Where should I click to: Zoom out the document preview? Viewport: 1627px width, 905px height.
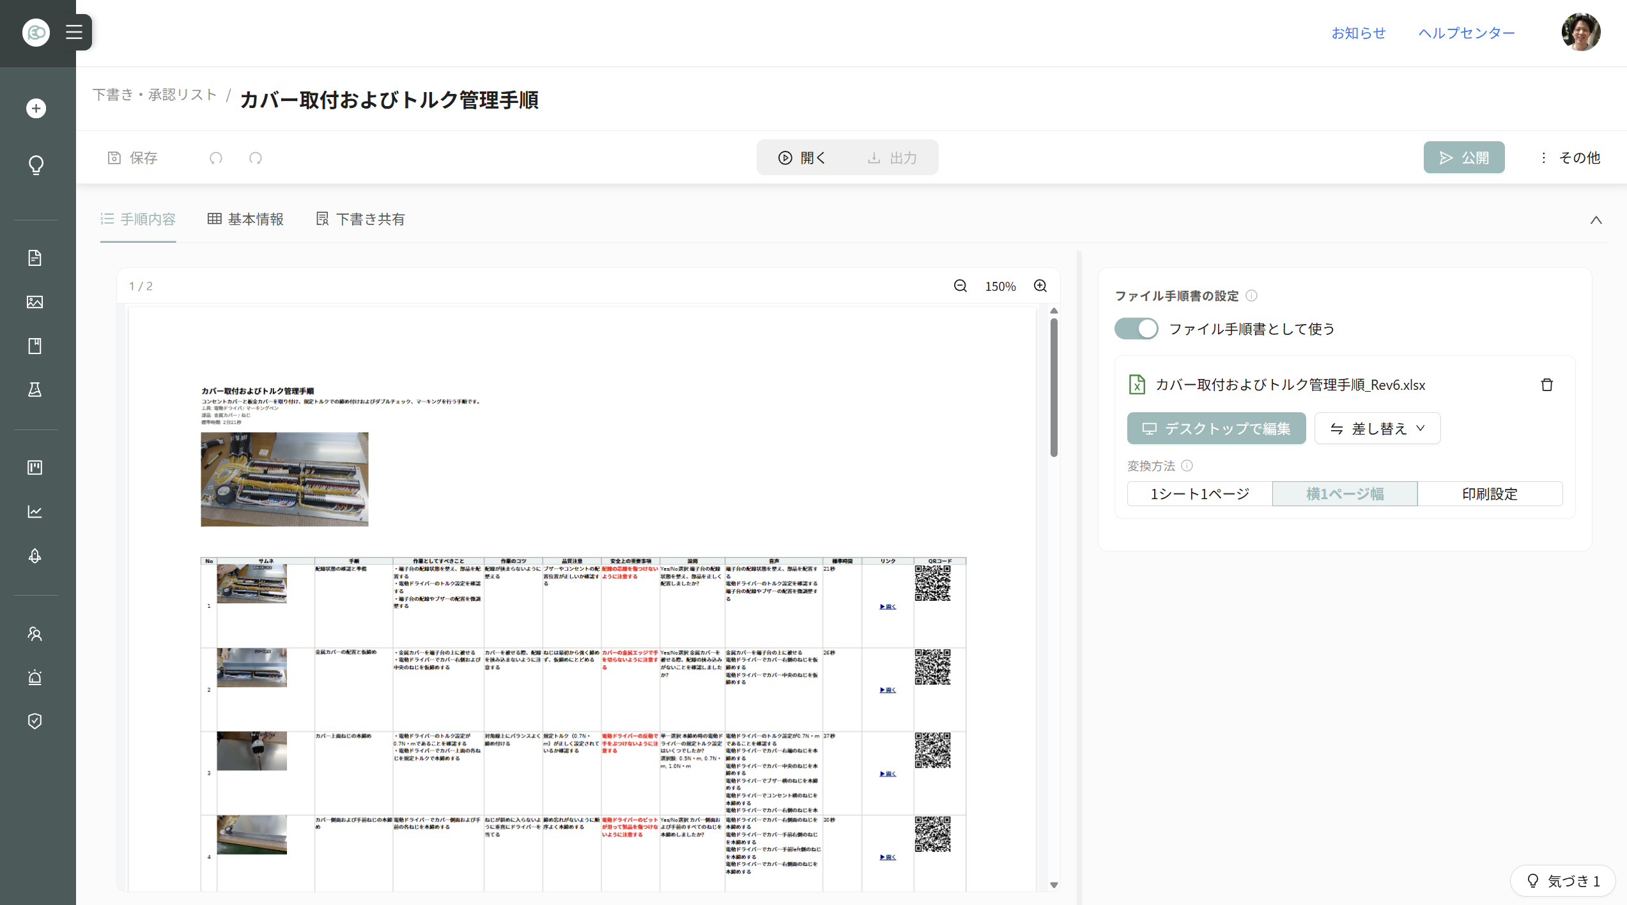pos(960,286)
